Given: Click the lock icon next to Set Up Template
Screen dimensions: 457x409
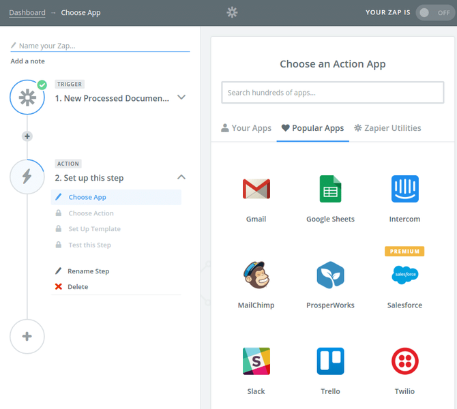Looking at the screenshot, I should click(x=59, y=228).
